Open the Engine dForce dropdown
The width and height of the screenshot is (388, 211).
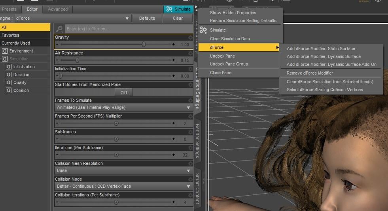[72, 18]
